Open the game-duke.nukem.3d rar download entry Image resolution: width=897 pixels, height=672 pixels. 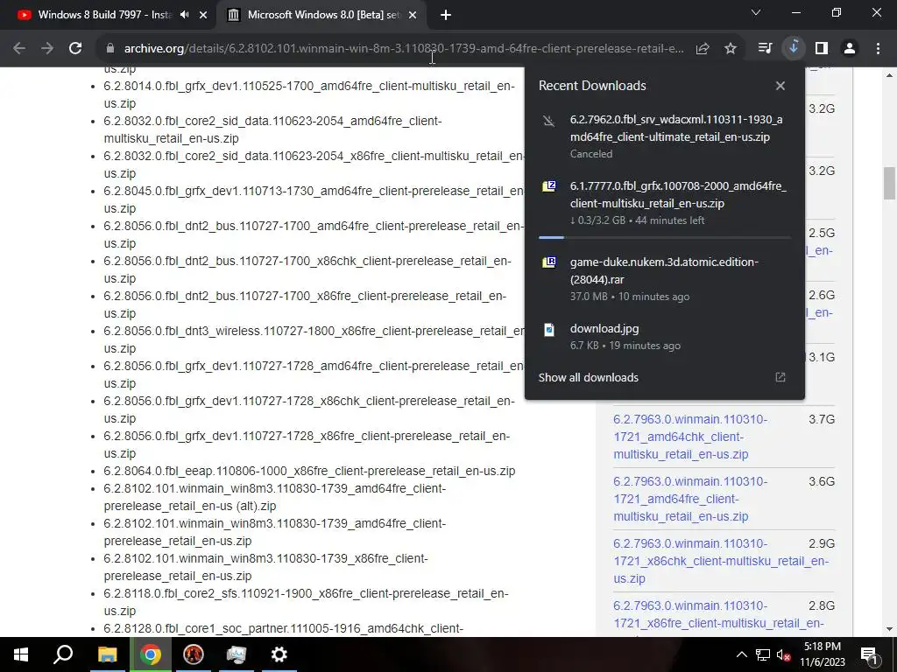(664, 278)
